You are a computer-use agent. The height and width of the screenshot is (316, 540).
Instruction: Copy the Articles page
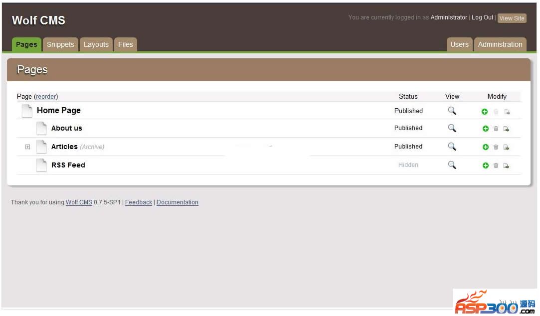click(506, 147)
